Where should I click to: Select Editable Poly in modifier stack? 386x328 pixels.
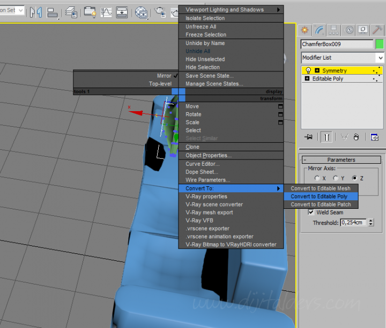(x=342, y=78)
